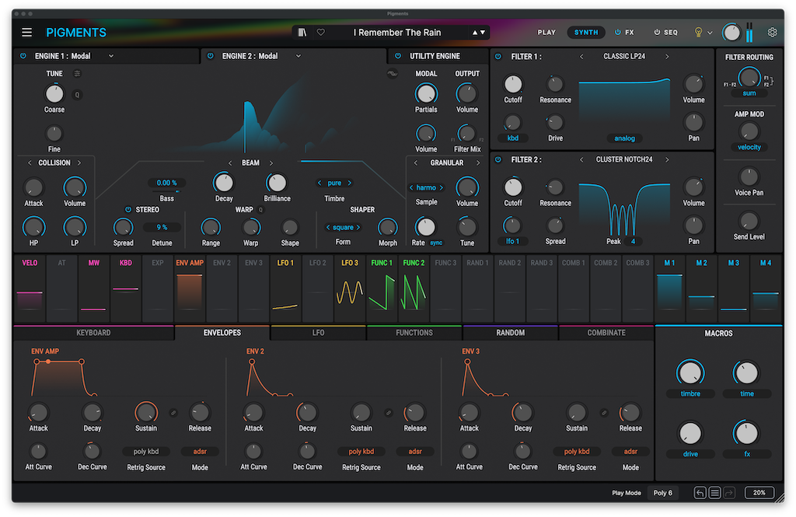Expand dropdown next to lightbulb icon
This screenshot has width=796, height=517.
(710, 33)
